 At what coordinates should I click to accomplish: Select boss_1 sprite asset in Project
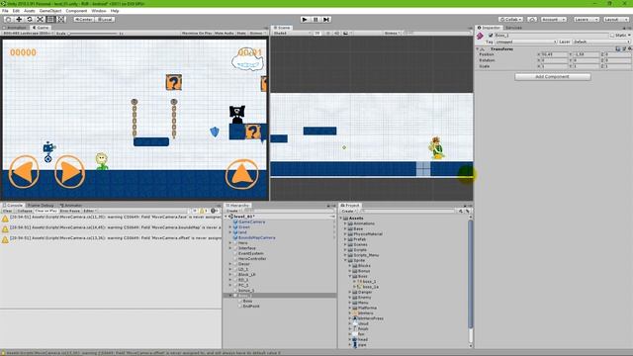[369, 281]
